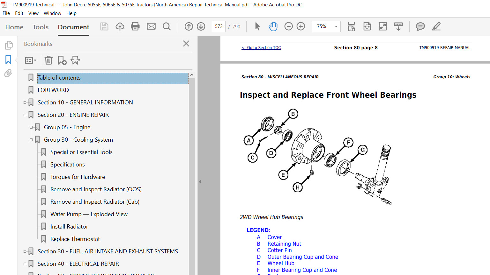490x275 pixels.
Task: Click the fit one full page icon
Action: (x=367, y=26)
